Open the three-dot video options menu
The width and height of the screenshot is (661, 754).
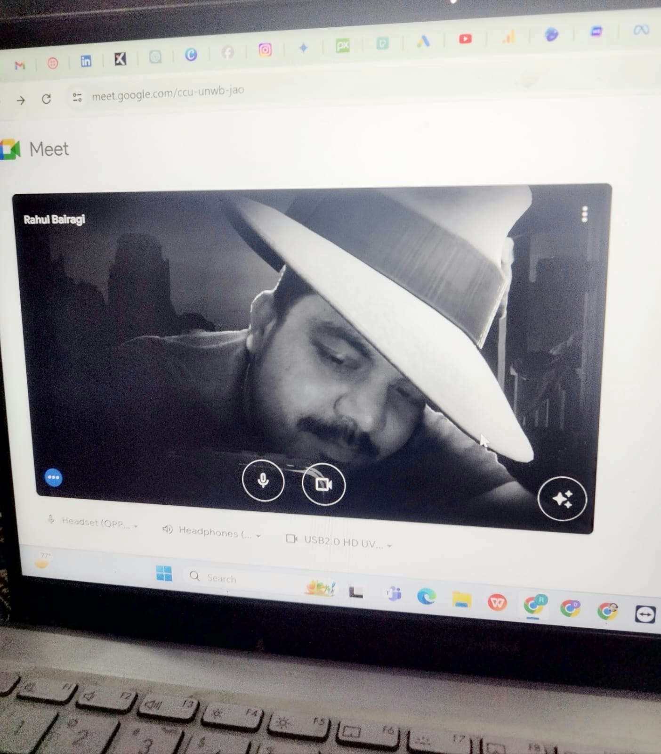point(585,214)
